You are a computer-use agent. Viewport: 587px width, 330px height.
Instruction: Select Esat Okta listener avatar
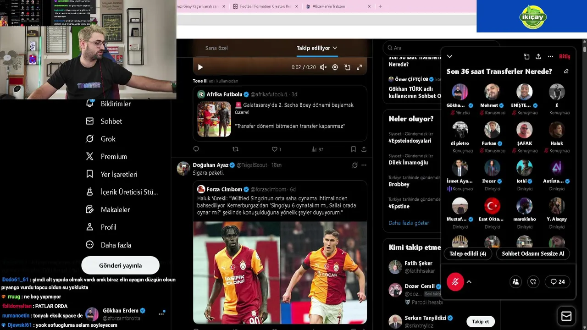pos(492,206)
